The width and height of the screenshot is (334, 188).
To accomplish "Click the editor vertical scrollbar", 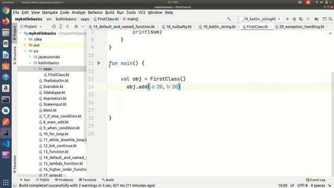I will pyautogui.click(x=332, y=124).
